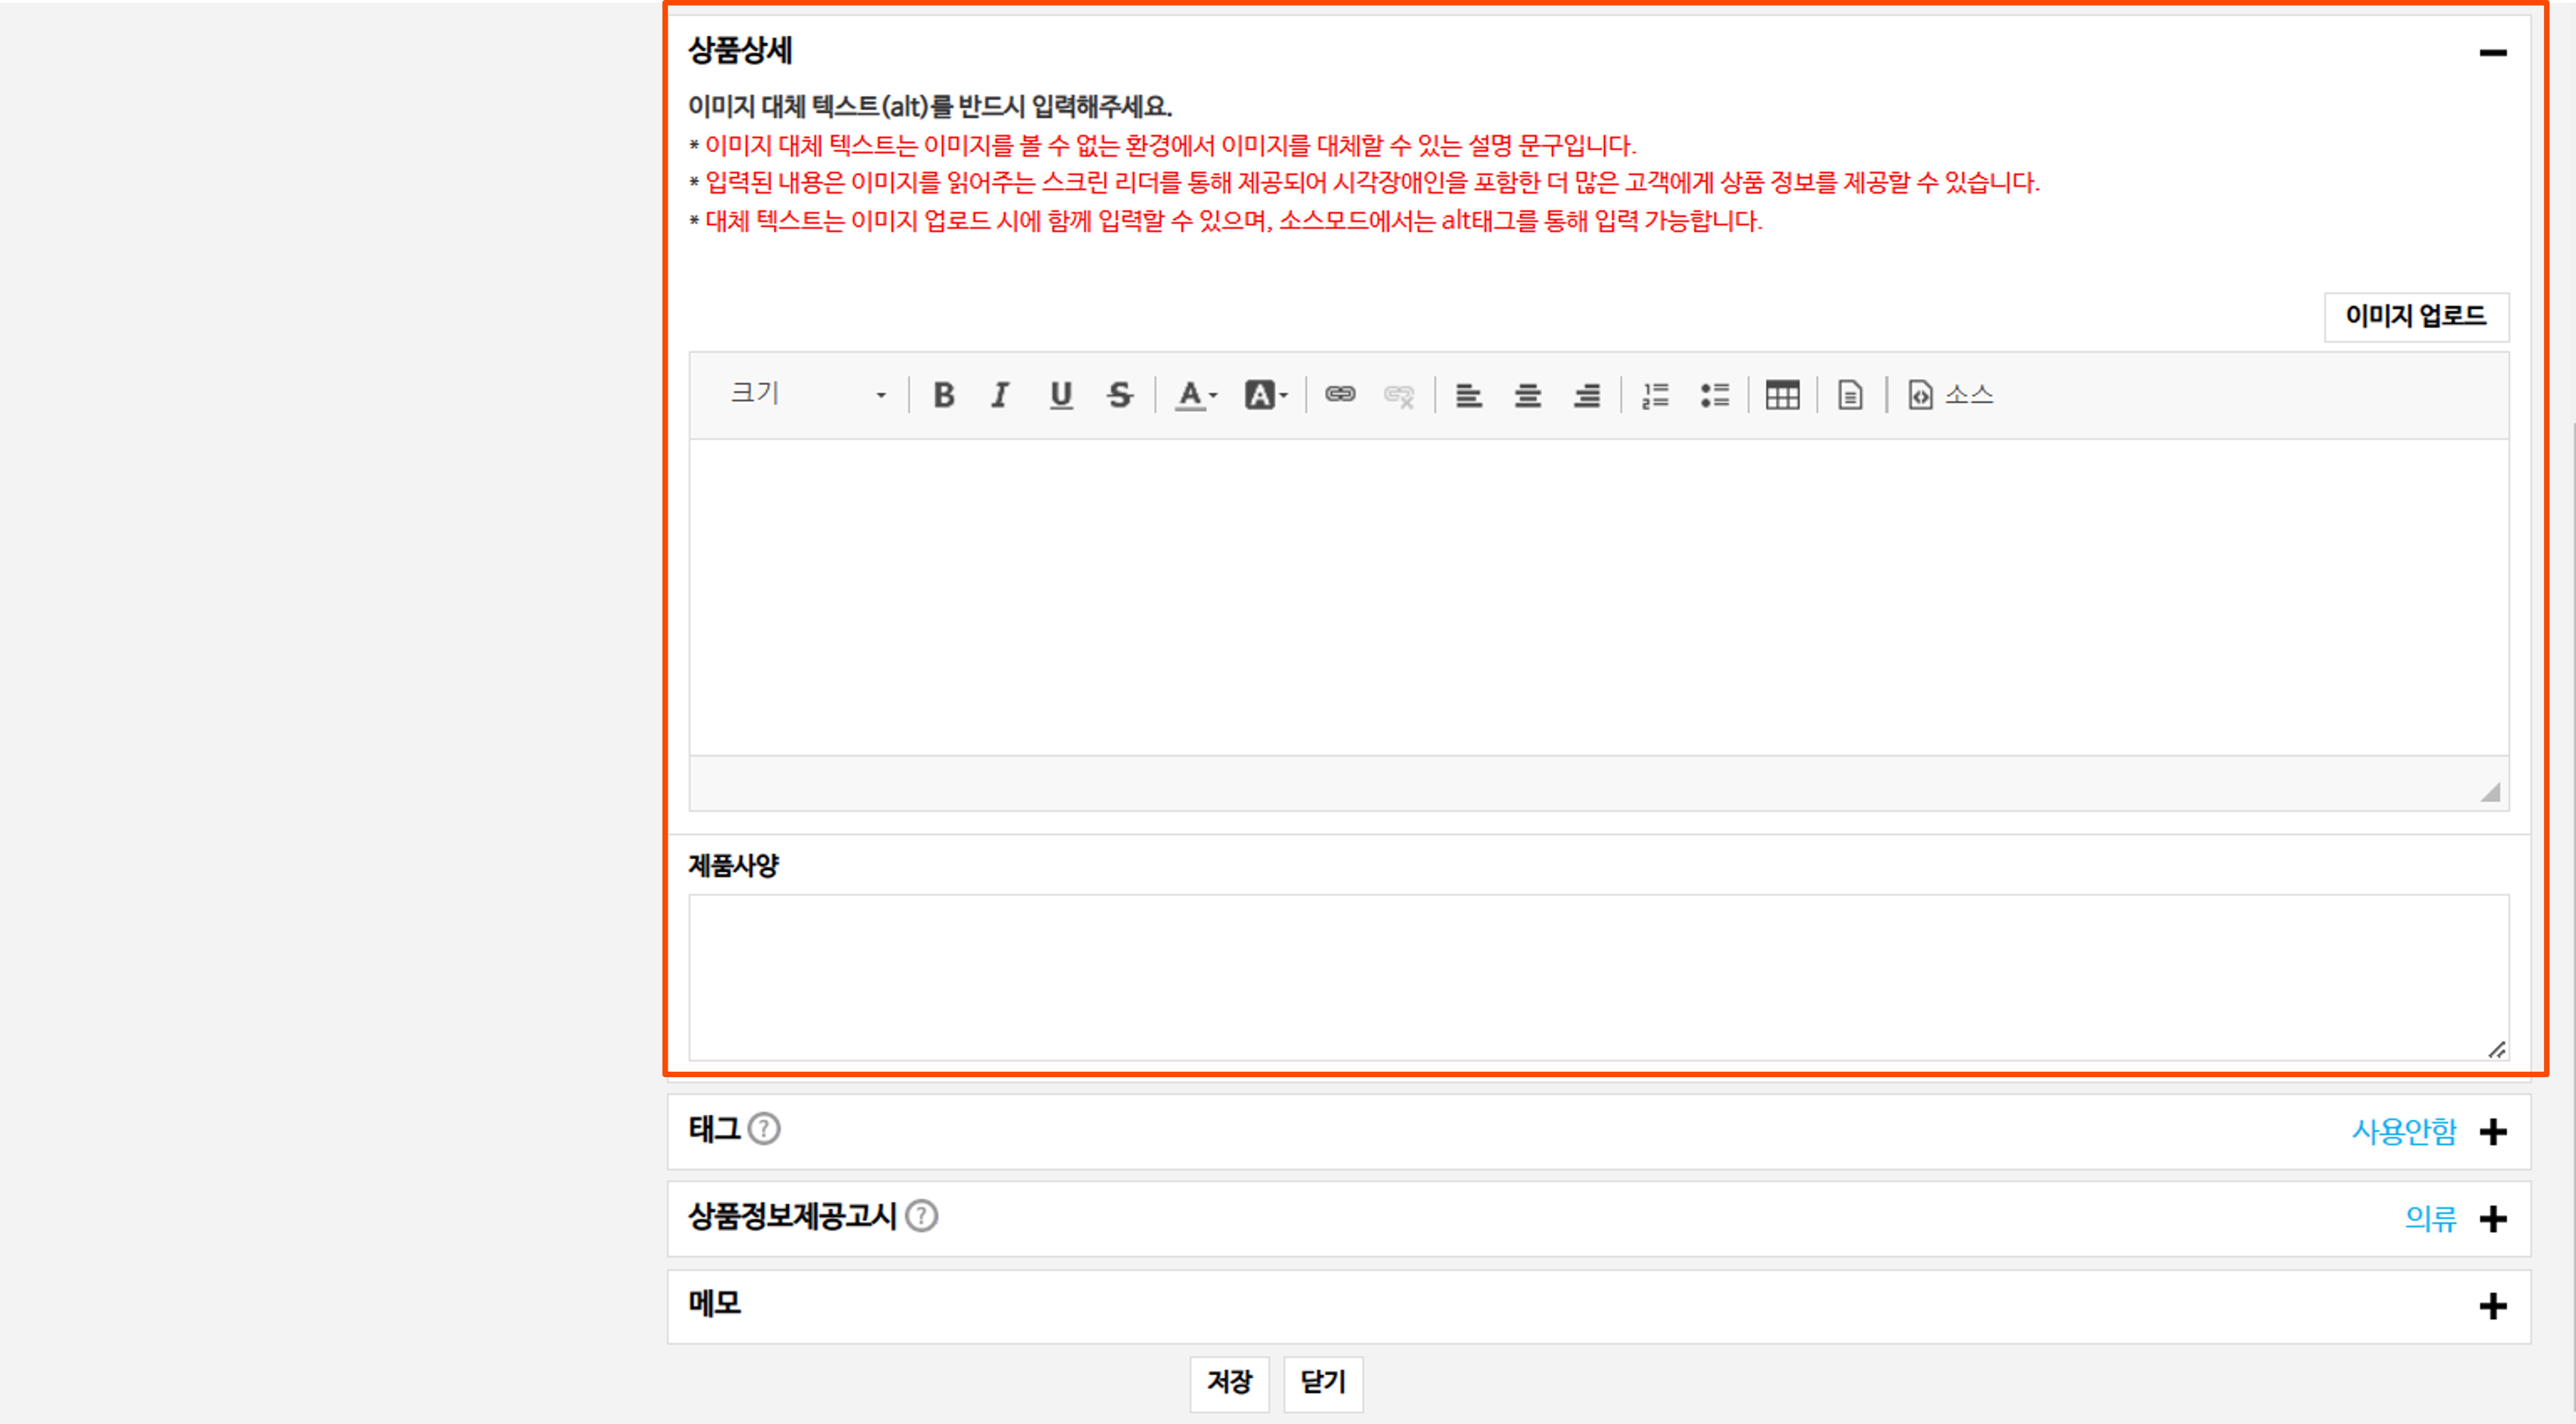Open the help icon next to 태그
This screenshot has width=2576, height=1424.
pyautogui.click(x=764, y=1129)
